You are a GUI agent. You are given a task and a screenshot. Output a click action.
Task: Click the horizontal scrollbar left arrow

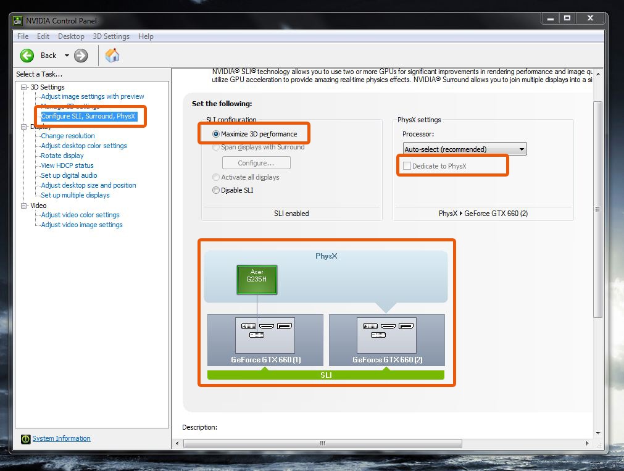[x=178, y=443]
